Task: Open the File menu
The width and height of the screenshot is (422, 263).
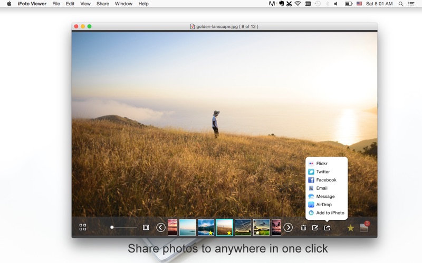Action: coord(56,4)
